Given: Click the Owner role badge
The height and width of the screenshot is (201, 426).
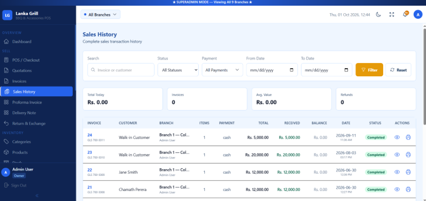Looking at the screenshot, I should tap(19, 175).
